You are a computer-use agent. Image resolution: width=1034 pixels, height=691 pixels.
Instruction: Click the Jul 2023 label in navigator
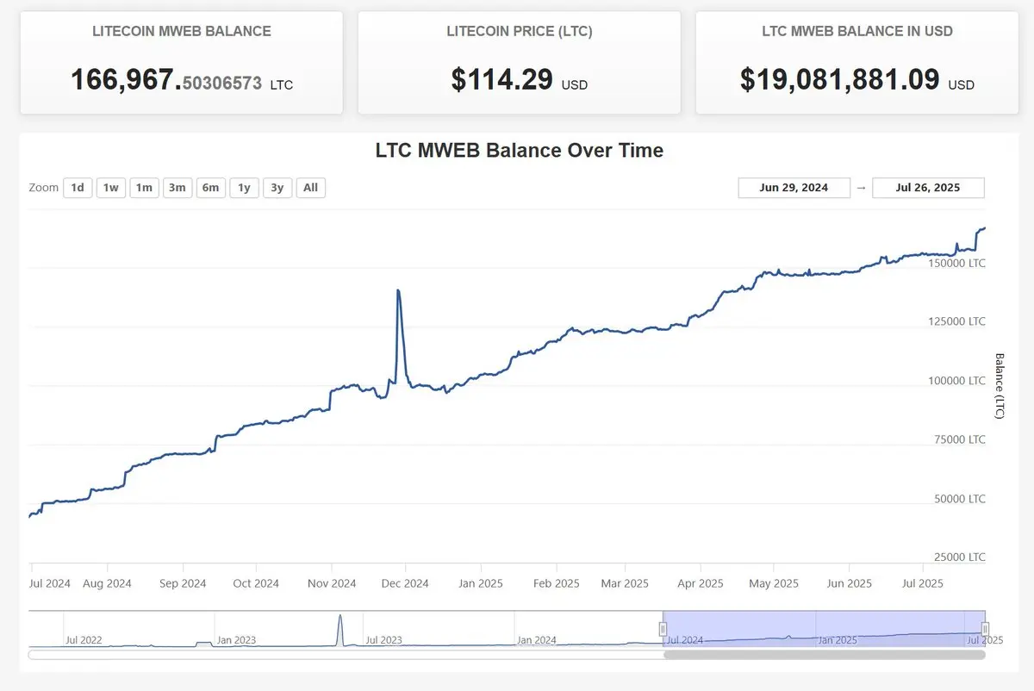tap(384, 640)
